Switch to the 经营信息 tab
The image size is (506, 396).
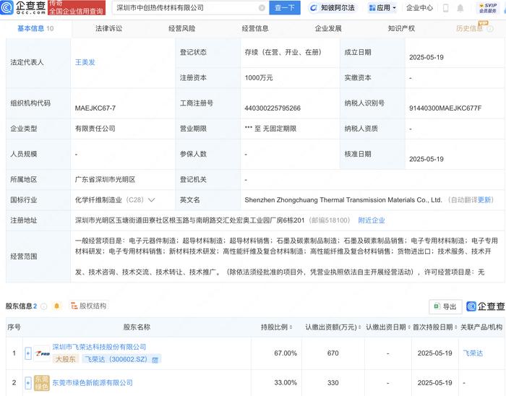[x=255, y=29]
